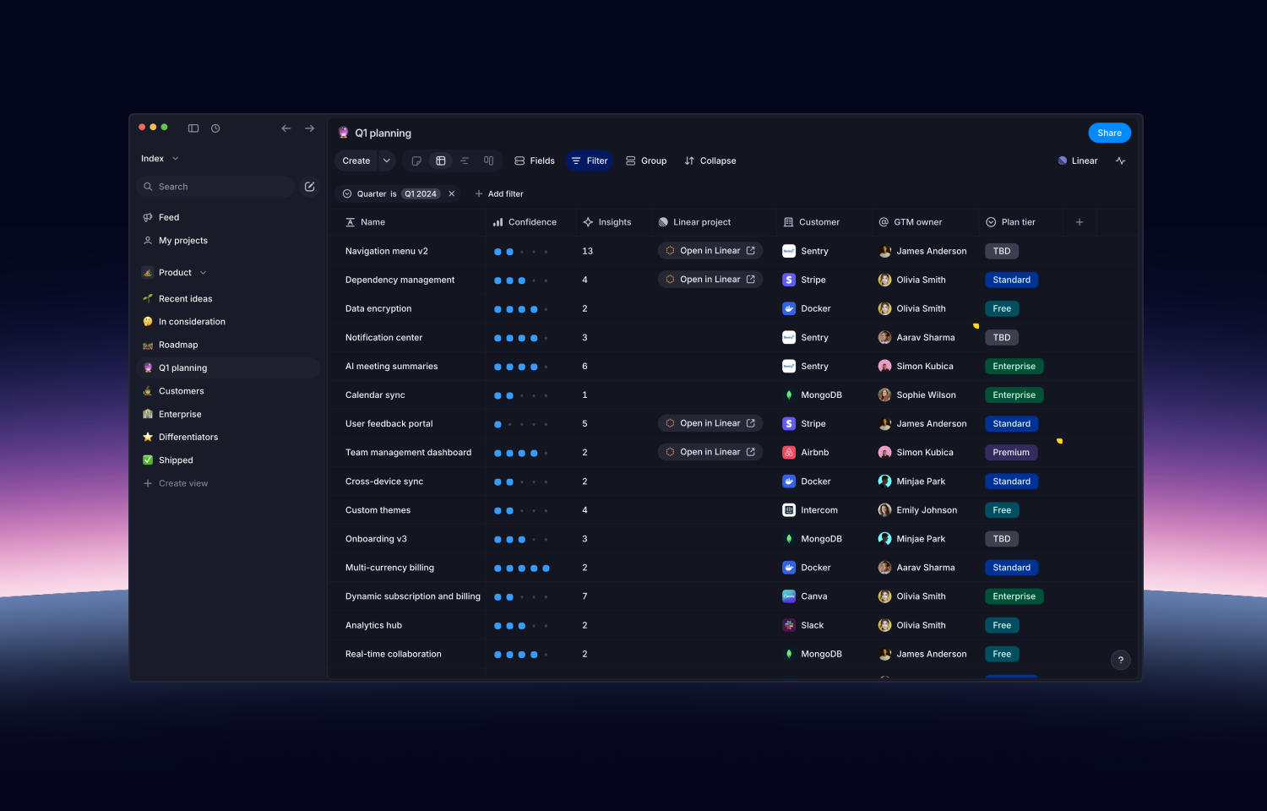Open the GTM owner column header menu
Screen dimensions: 1267x811
[x=911, y=222]
